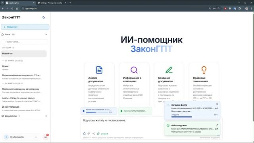The height and width of the screenshot is (143, 254).
Task: Open the Ilya Semukhin user avatar
Action: 6,137
